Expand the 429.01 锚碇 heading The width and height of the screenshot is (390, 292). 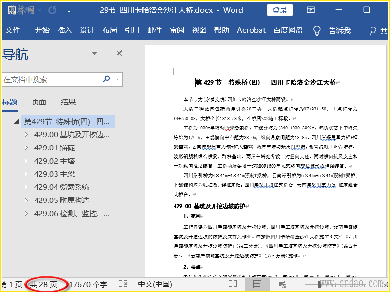tap(26, 148)
